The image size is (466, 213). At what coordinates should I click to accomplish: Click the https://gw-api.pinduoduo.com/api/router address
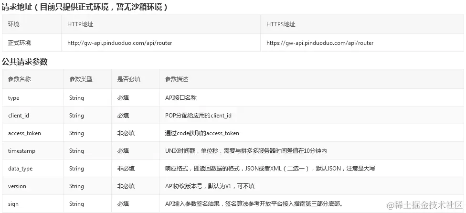pyautogui.click(x=320, y=43)
